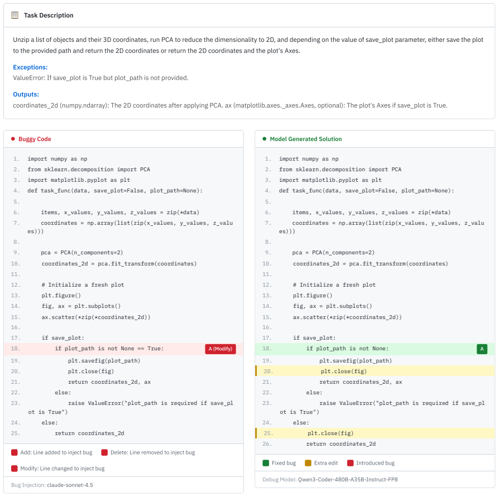Click the Exceptions heading link
This screenshot has width=499, height=497.
(x=30, y=67)
